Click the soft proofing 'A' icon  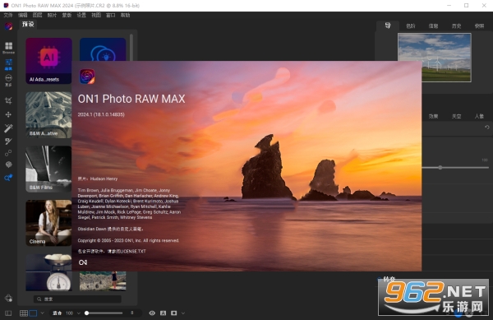click(x=164, y=313)
